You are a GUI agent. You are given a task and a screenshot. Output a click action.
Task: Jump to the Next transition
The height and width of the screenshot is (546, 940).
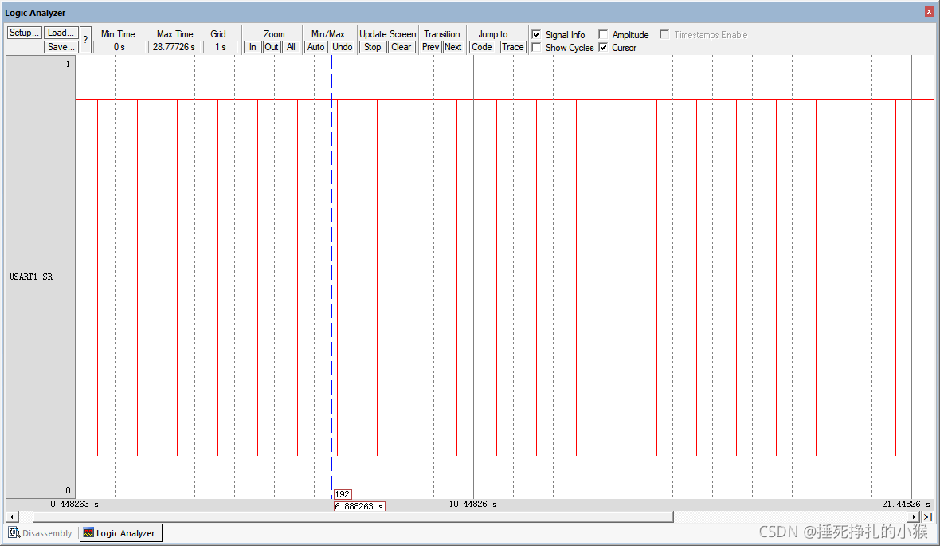click(x=452, y=47)
